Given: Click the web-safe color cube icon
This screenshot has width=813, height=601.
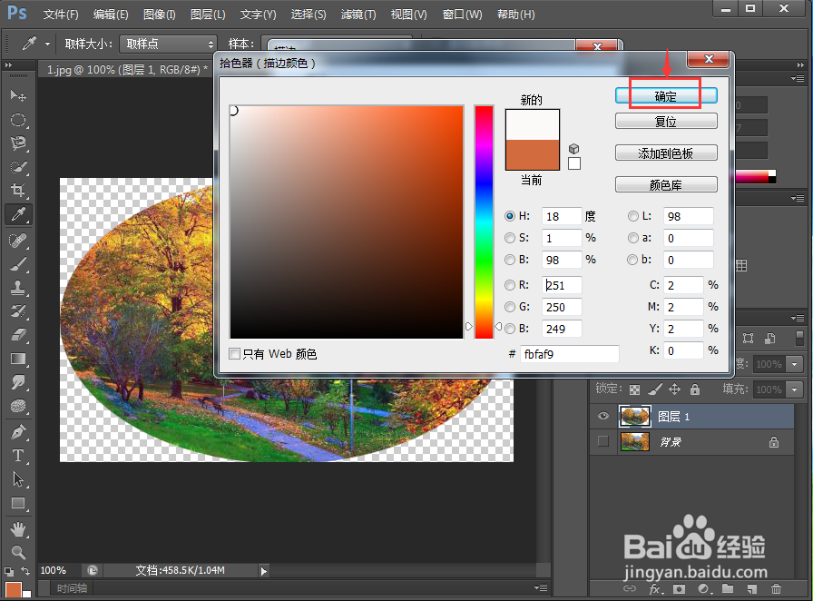Looking at the screenshot, I should pos(573,149).
